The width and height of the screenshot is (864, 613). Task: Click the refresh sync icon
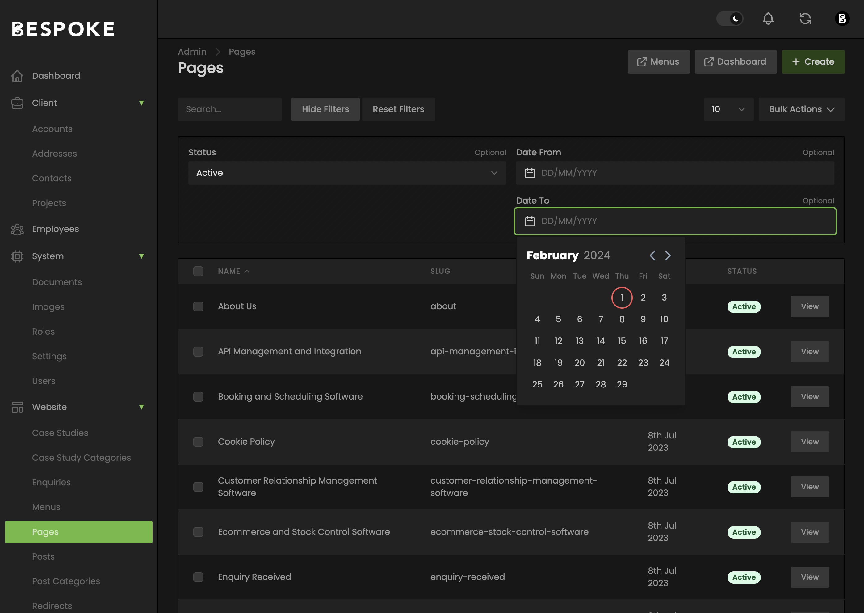click(x=805, y=19)
